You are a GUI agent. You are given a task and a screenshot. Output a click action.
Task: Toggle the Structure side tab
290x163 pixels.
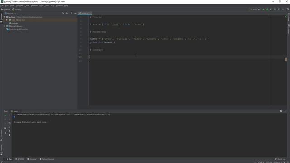[1, 135]
